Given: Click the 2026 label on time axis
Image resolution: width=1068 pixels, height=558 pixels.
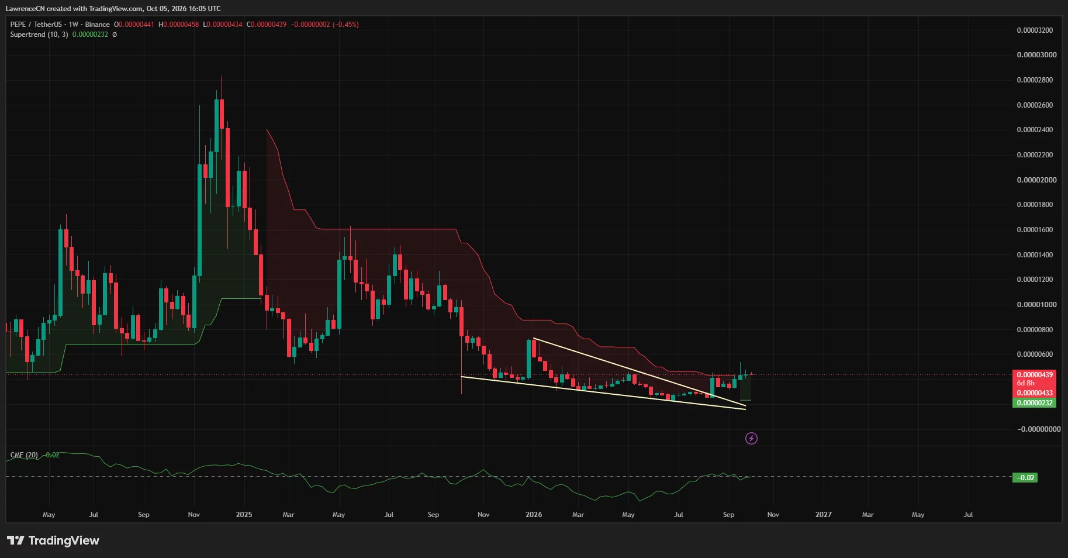Looking at the screenshot, I should (534, 515).
